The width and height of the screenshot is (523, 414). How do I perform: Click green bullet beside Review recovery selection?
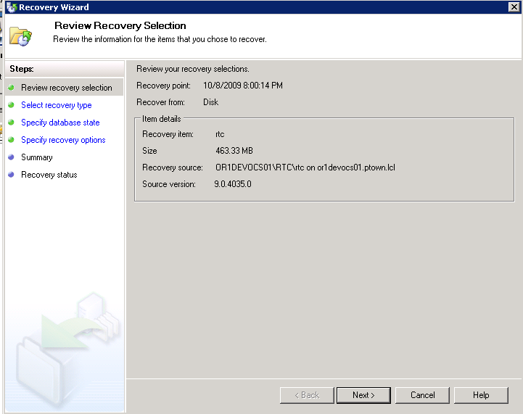[x=11, y=88]
